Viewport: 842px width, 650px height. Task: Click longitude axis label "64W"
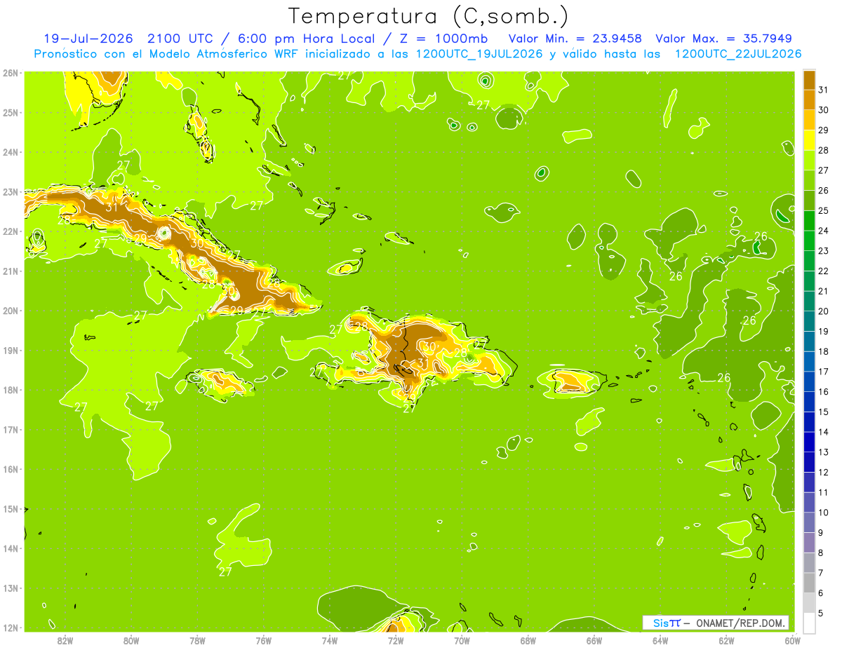click(660, 639)
